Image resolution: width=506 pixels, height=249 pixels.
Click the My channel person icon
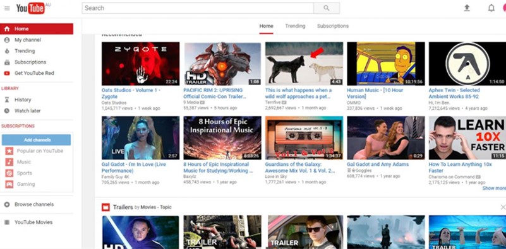tap(7, 40)
